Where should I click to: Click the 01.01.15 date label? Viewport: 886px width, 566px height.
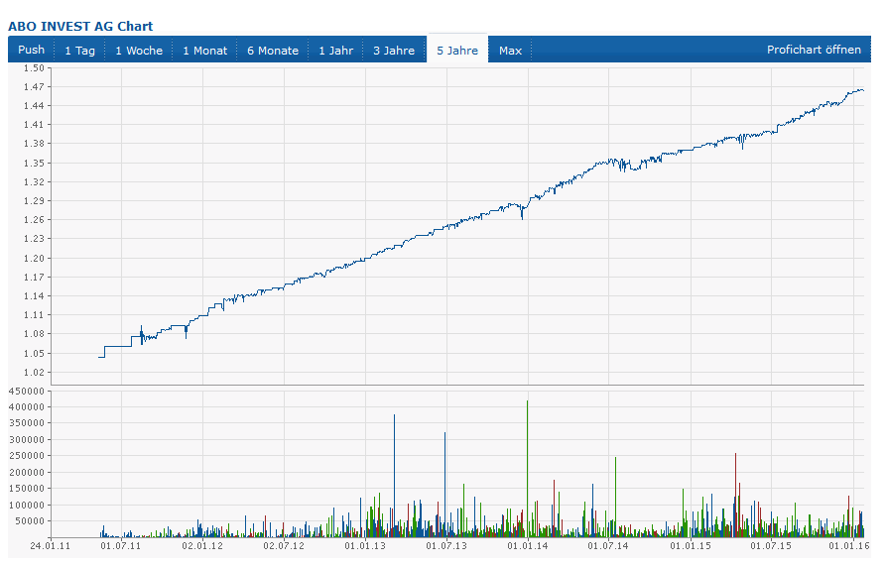click(691, 546)
